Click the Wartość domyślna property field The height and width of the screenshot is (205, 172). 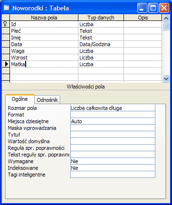pos(113,141)
